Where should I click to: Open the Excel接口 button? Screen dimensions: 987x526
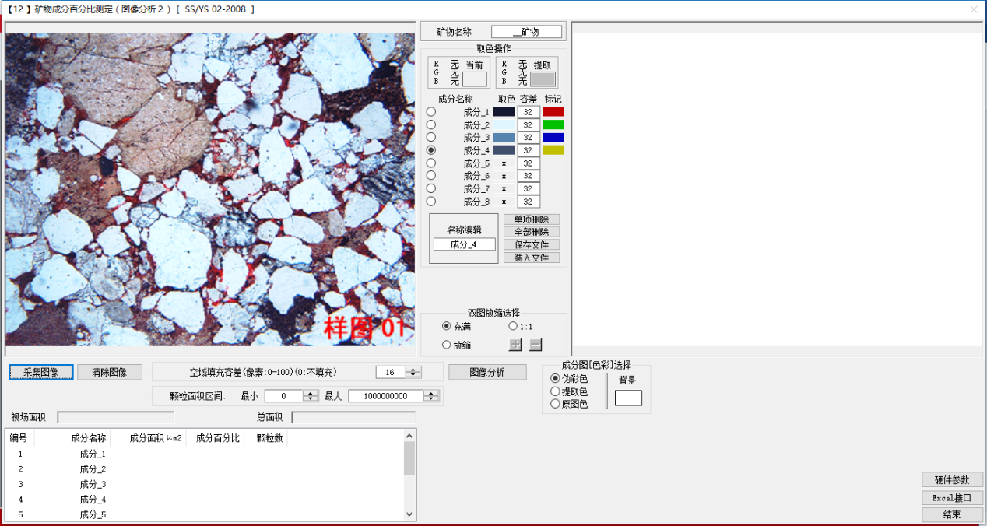point(952,497)
